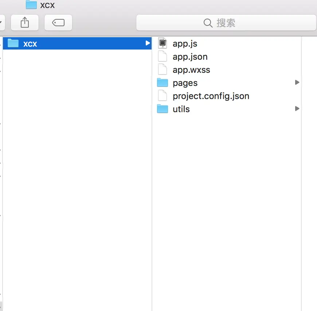The image size is (317, 311).
Task: Click the Share toolbar button
Action: tap(25, 23)
